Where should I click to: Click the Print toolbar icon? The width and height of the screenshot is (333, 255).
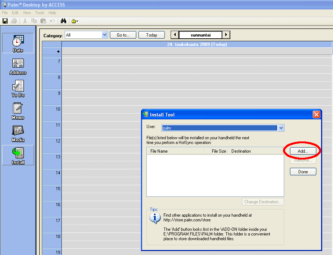click(14, 21)
